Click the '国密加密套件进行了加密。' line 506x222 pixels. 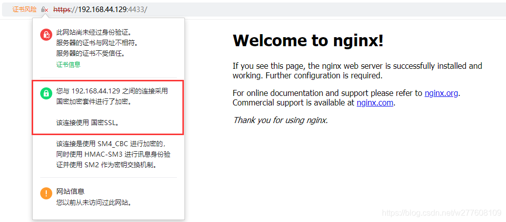(x=94, y=102)
